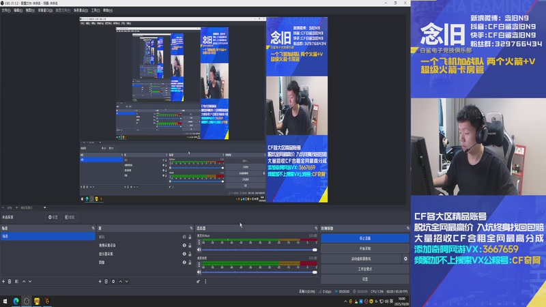Hide the 视频采集设备 source via eye icon
Viewport: 546px width, 307px height.
click(x=184, y=245)
